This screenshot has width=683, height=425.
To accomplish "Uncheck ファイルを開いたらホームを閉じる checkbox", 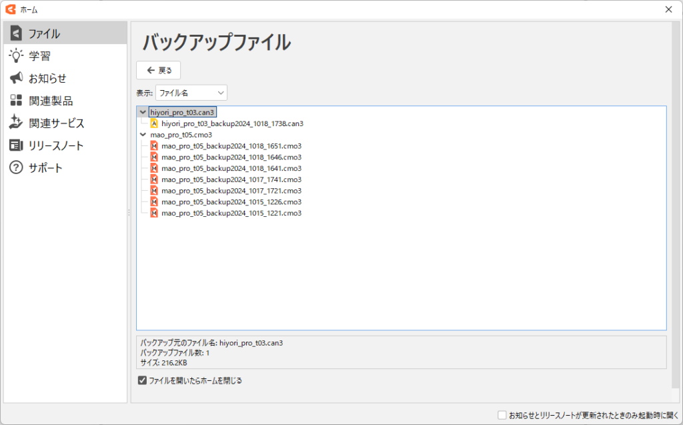I will point(142,381).
